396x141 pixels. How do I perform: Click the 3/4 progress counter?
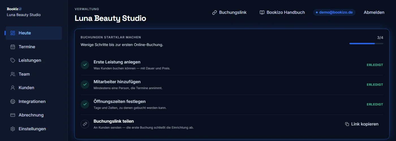tap(380, 38)
